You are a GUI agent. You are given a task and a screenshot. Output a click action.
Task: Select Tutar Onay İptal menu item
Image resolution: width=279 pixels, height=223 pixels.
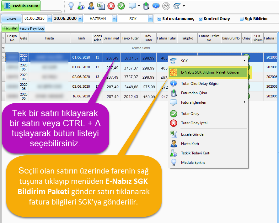tap(208, 123)
